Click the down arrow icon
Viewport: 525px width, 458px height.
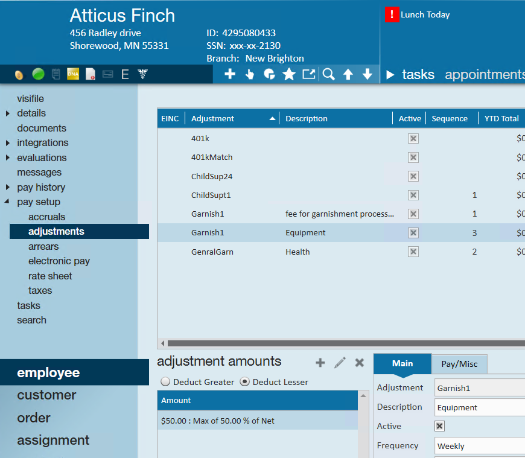pyautogui.click(x=367, y=74)
